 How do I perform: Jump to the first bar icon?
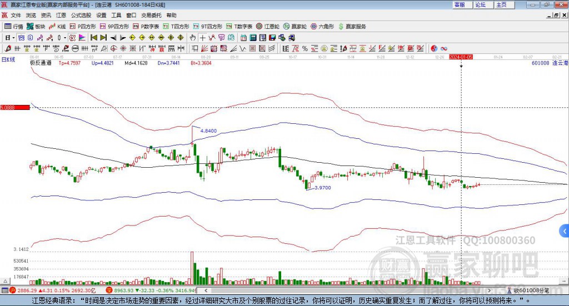coord(93,38)
